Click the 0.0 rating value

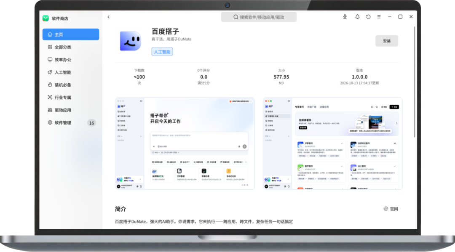(204, 77)
